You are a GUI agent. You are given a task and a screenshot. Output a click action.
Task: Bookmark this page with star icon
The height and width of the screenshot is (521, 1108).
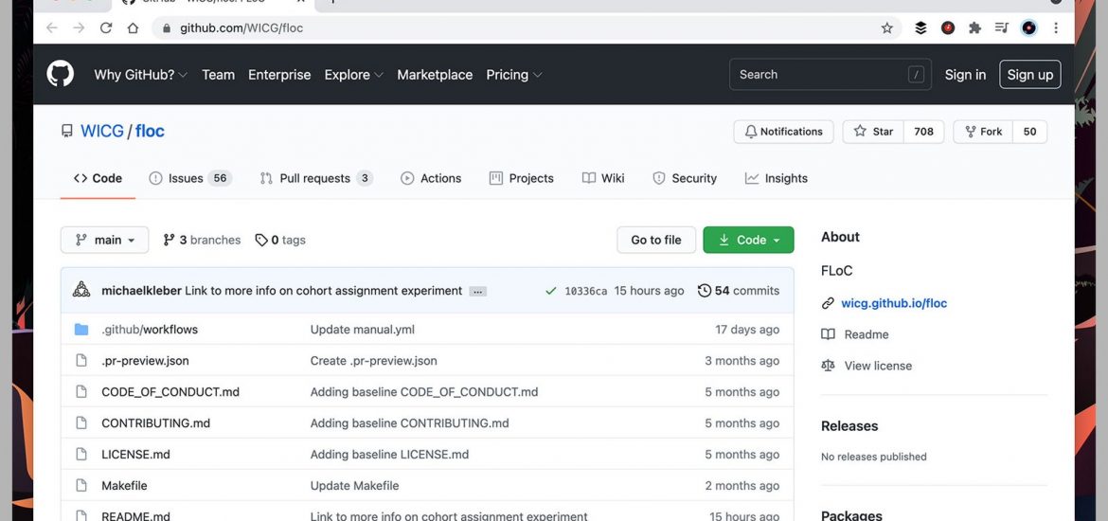point(886,27)
